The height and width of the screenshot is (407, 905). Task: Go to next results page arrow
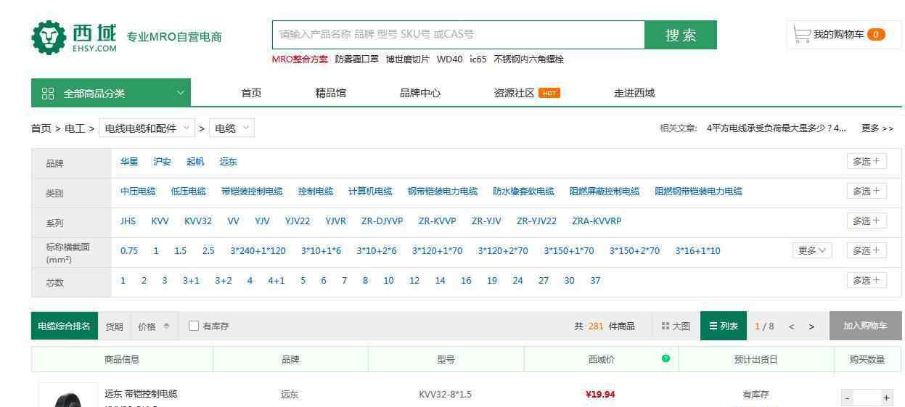click(811, 326)
